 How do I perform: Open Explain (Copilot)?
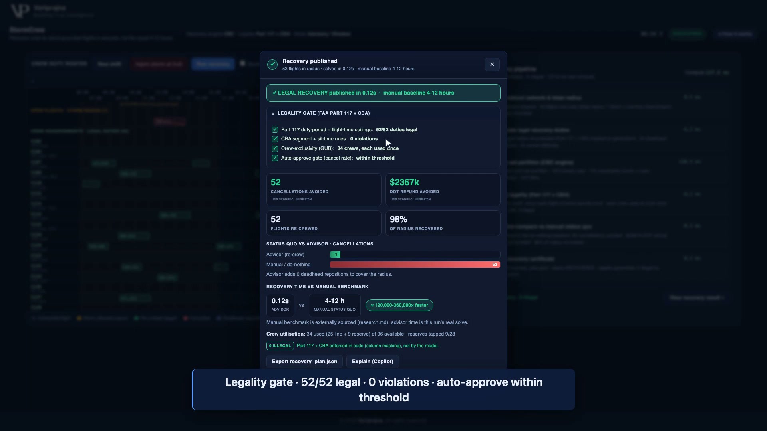(x=372, y=362)
